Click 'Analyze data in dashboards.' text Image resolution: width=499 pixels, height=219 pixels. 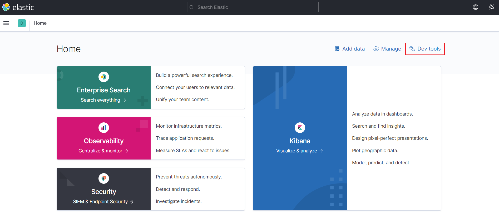(x=382, y=114)
